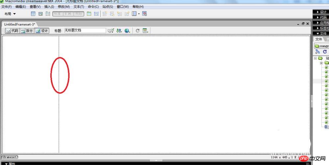Click the right panel collapse handle

[x=312, y=101]
